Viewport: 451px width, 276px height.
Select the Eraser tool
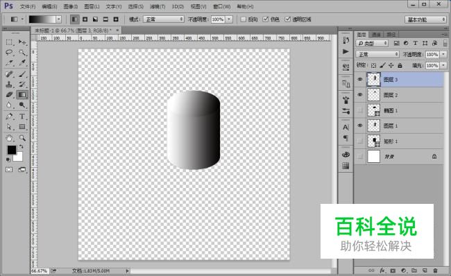tap(9, 94)
